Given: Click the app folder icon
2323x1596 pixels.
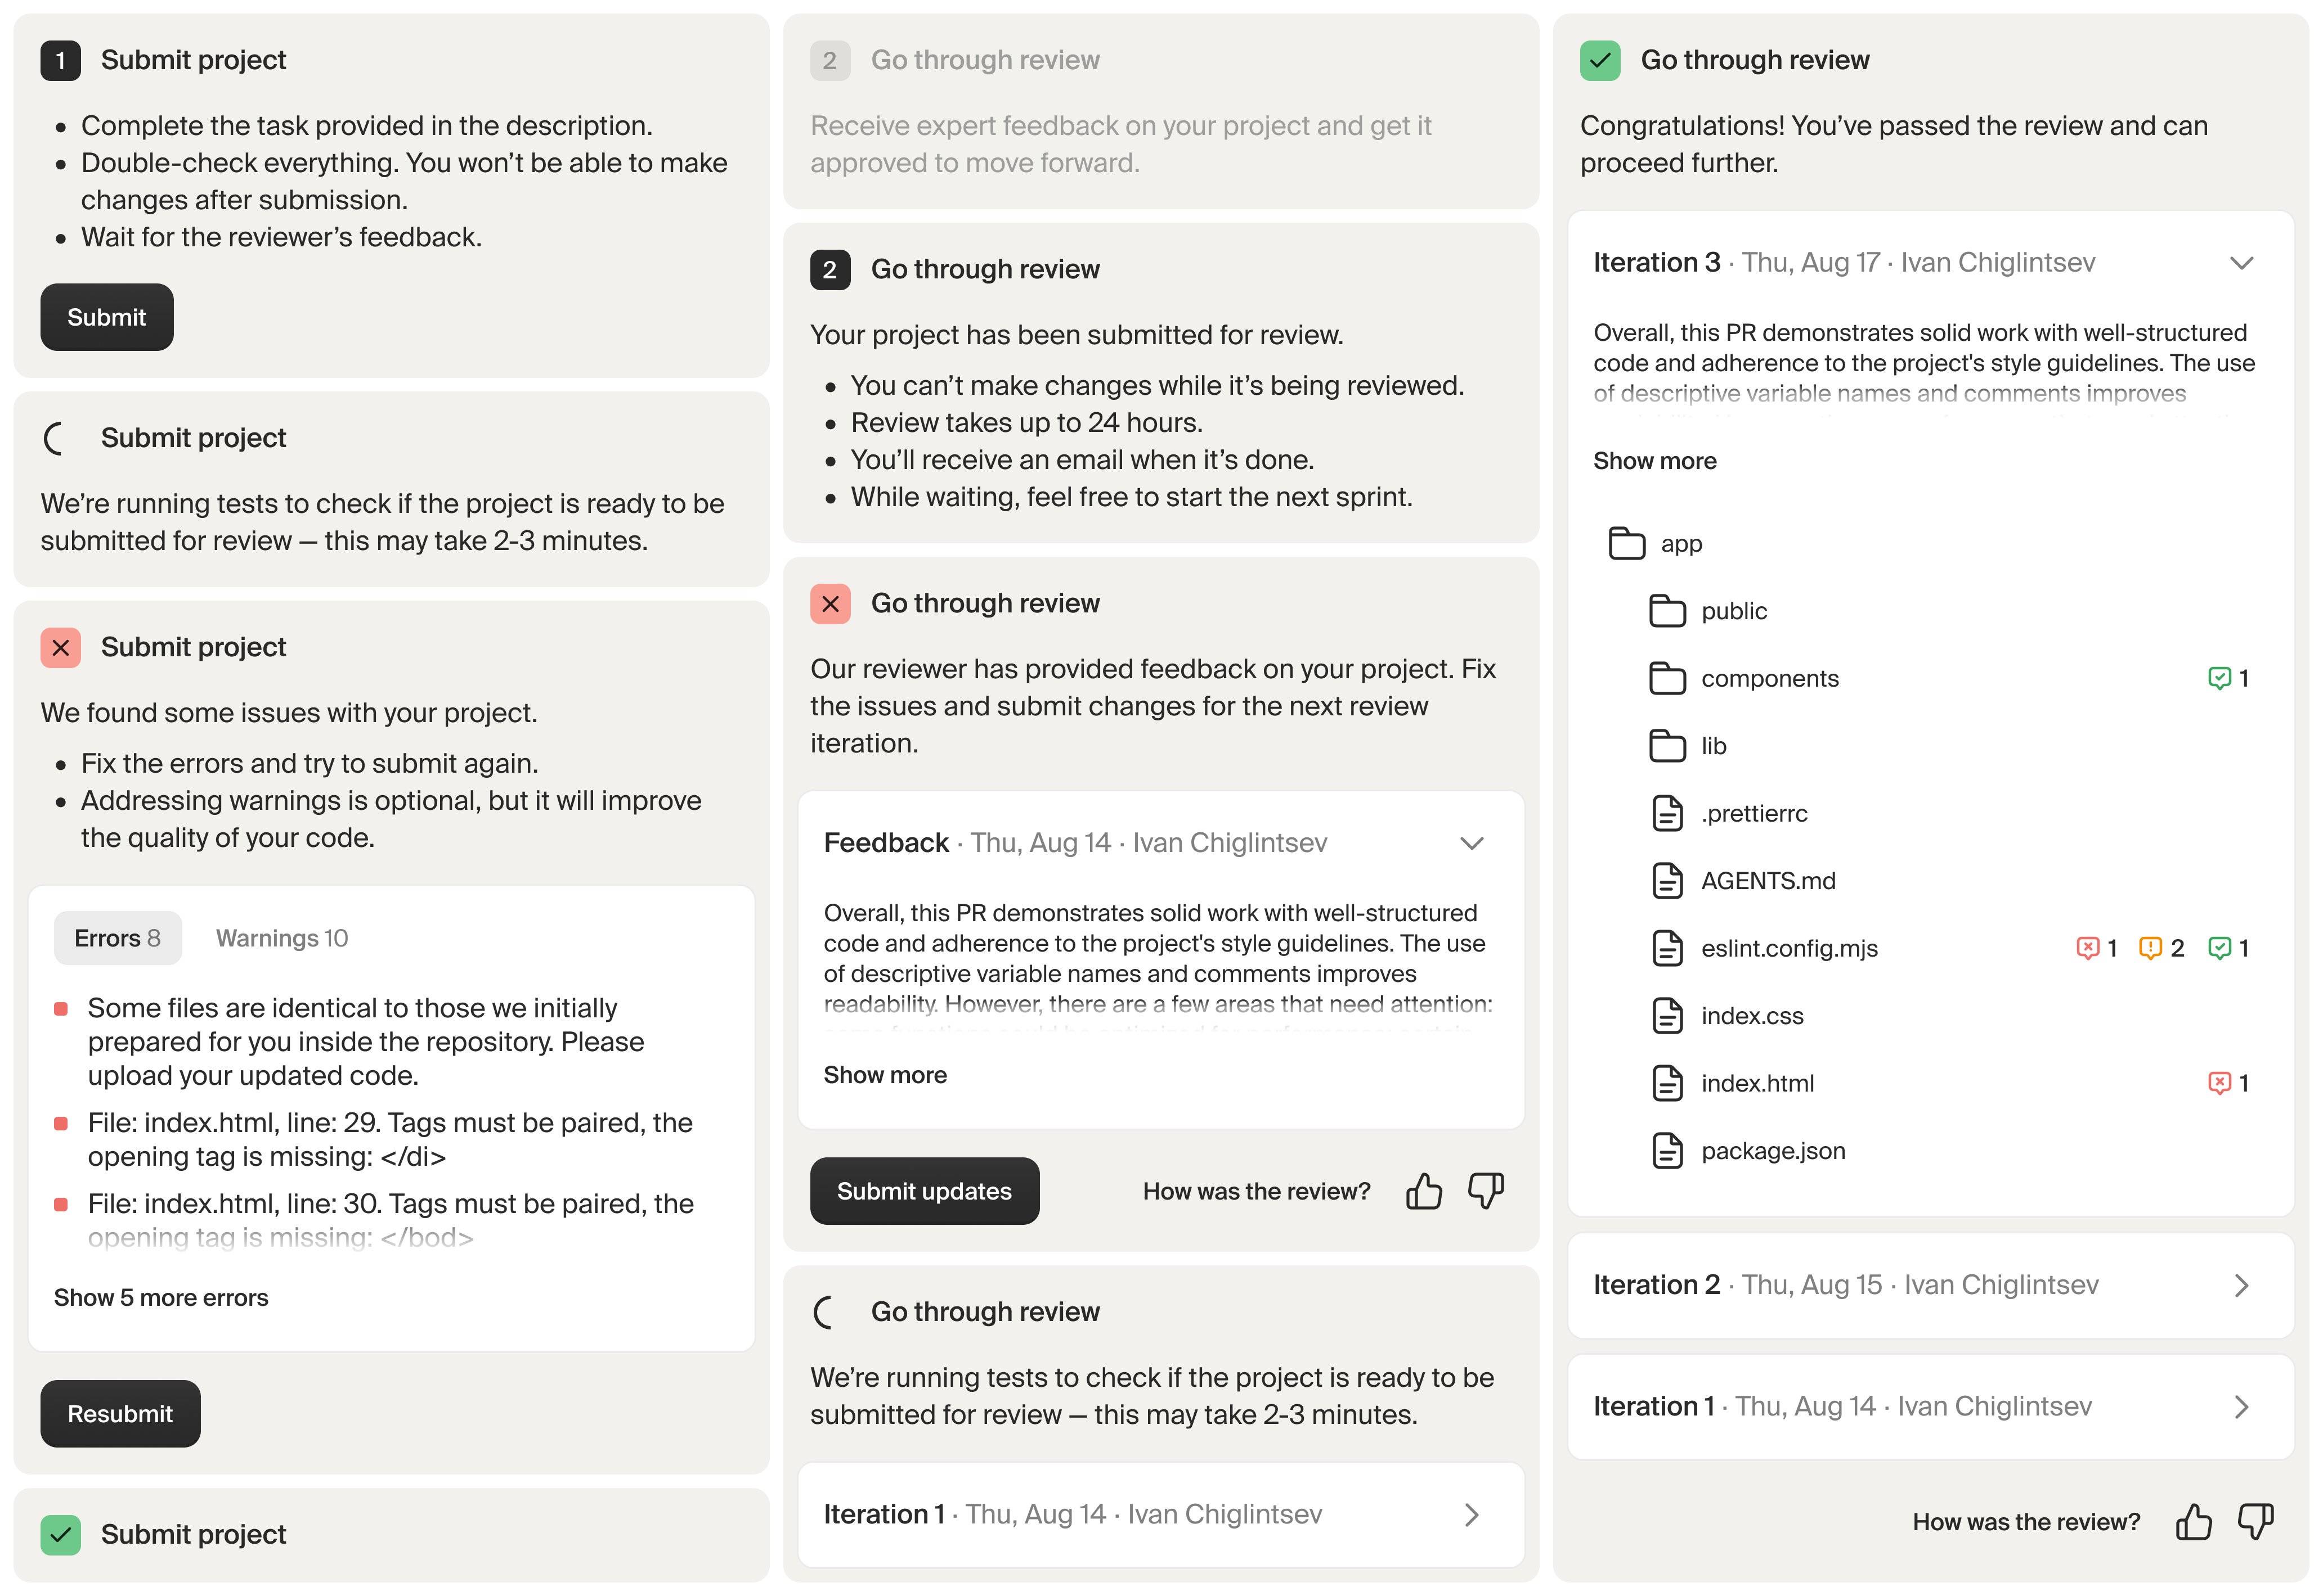Looking at the screenshot, I should point(1627,543).
